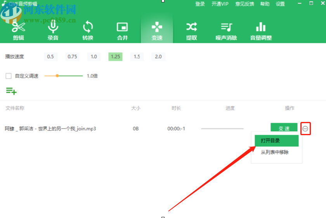
Task: Choose 打开目录 from the context menu
Action: (x=276, y=141)
